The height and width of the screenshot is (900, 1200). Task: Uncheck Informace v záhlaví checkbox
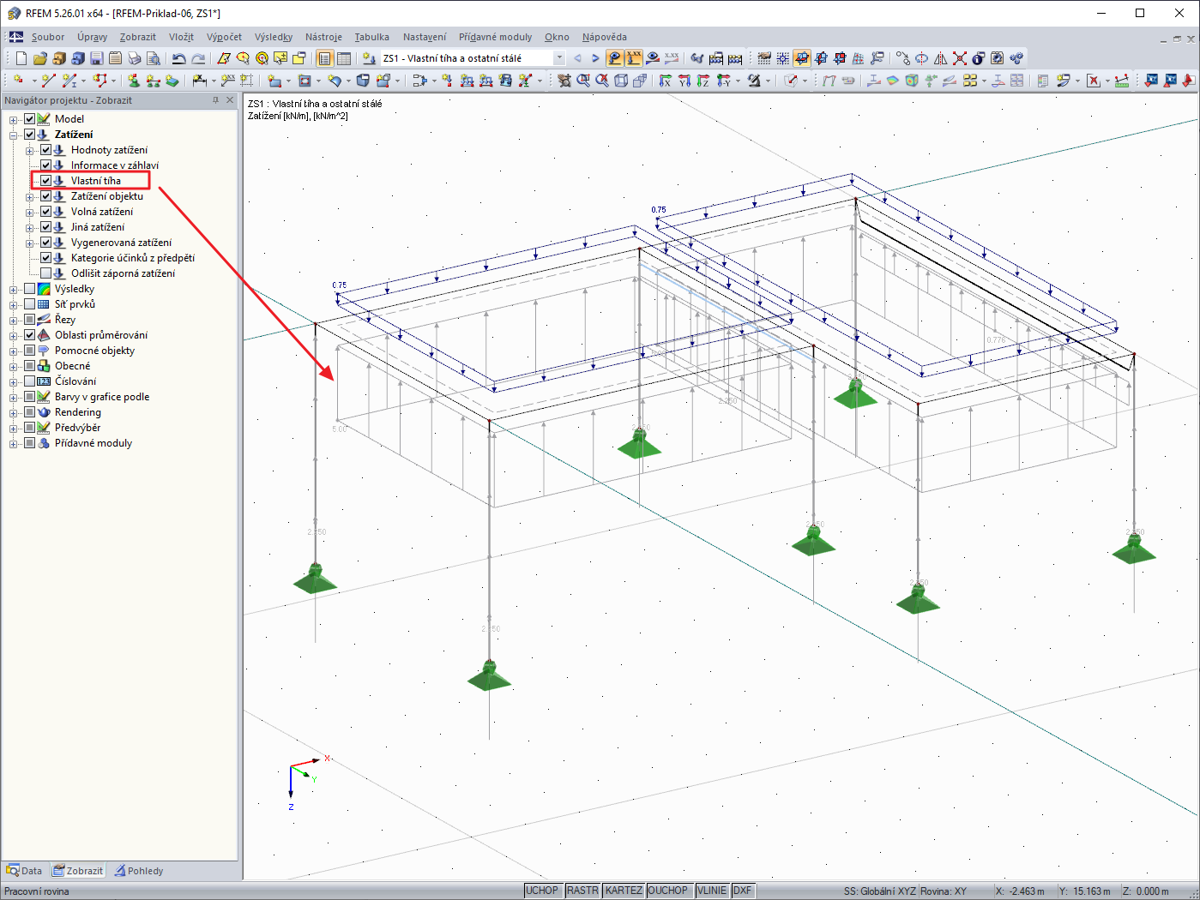click(46, 165)
